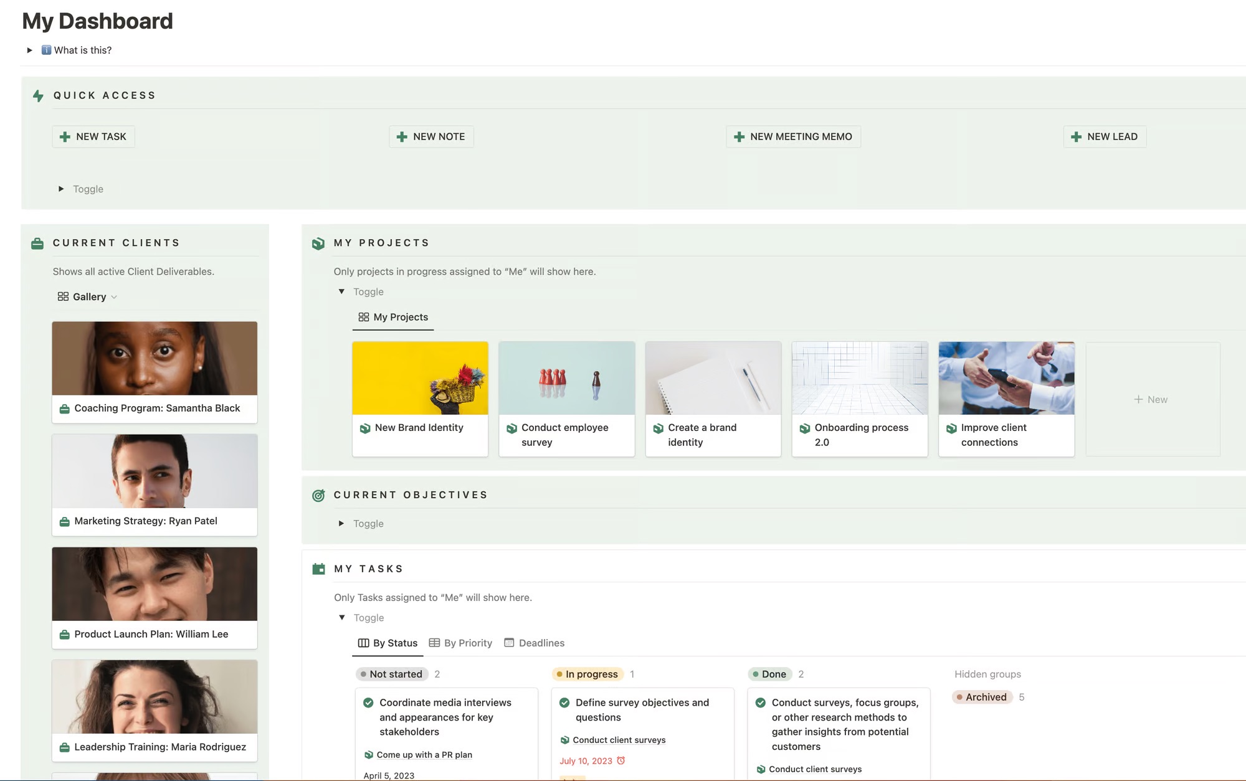Click the plus icon on NEW MEETING MEMO
This screenshot has width=1246, height=781.
click(x=740, y=137)
